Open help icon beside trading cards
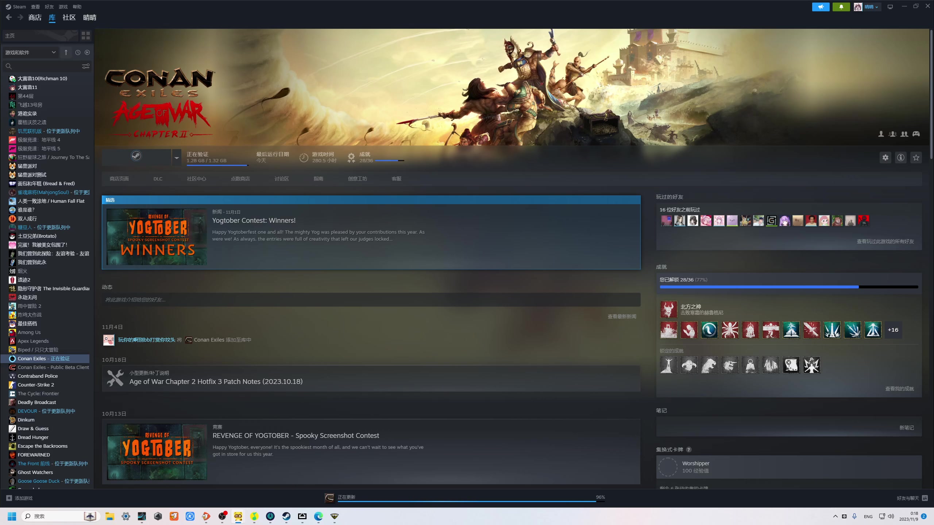The height and width of the screenshot is (525, 934). (x=689, y=450)
